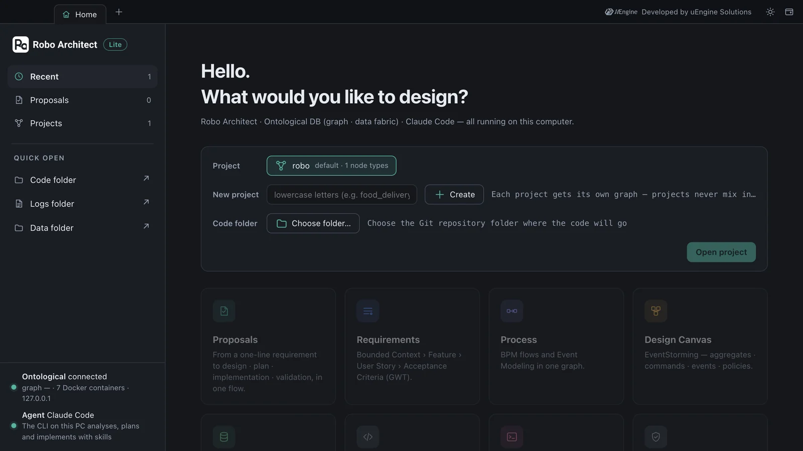Click the uEngine logo in title bar
Screen dimensions: 803x451
click(x=621, y=12)
